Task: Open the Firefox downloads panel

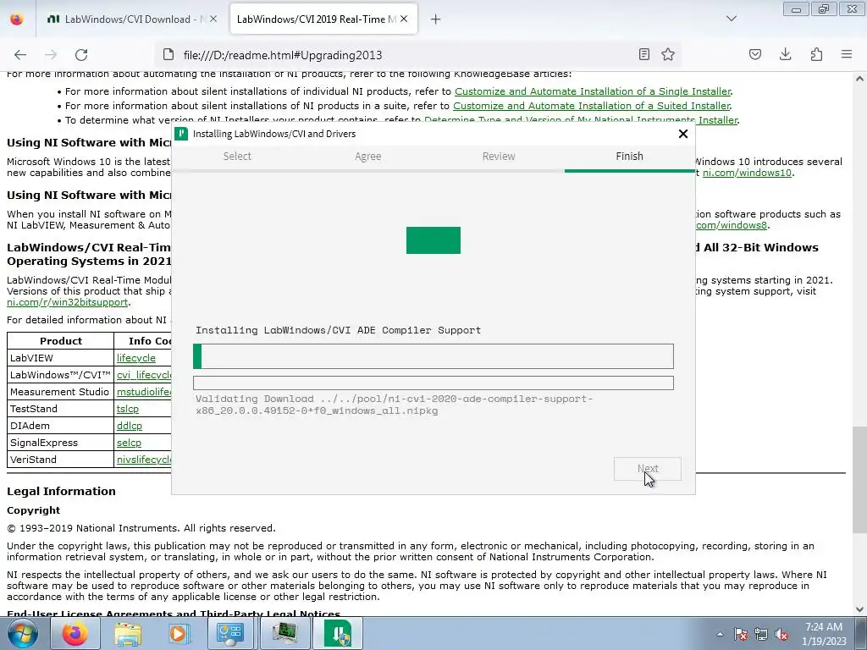Action: coord(785,54)
